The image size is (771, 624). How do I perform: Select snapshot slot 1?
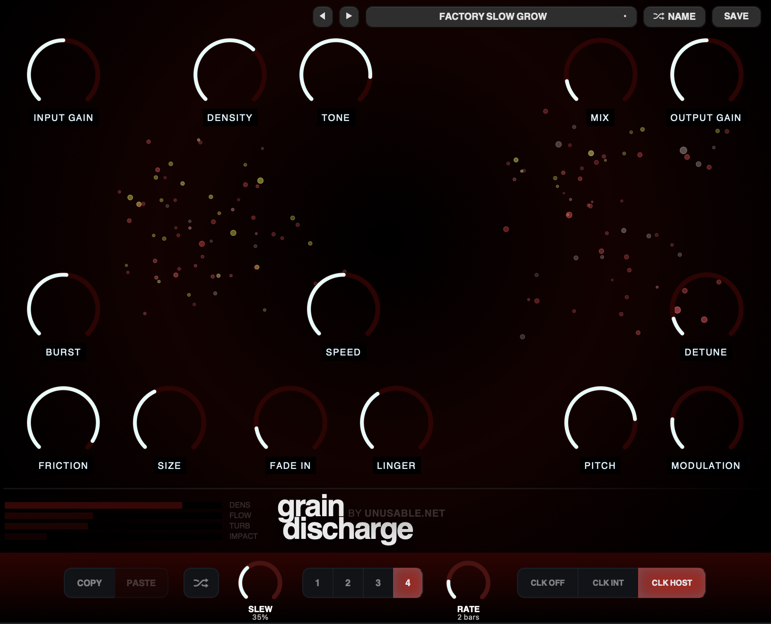[318, 583]
